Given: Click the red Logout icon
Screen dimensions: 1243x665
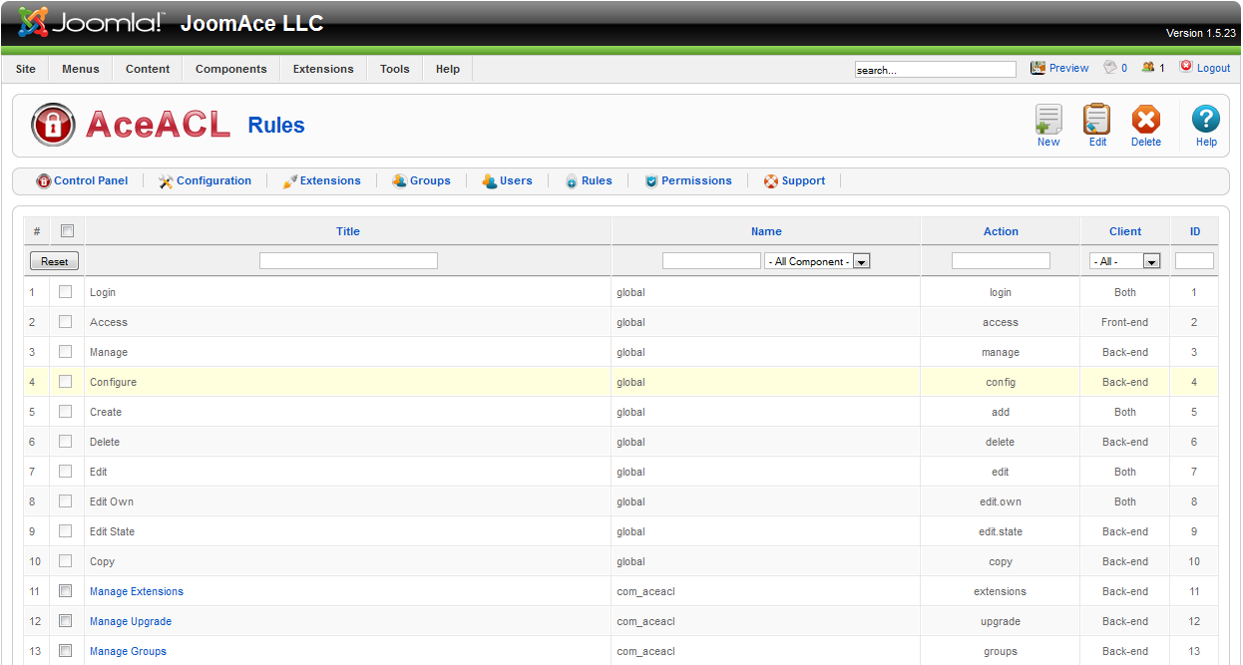Looking at the screenshot, I should (1186, 67).
